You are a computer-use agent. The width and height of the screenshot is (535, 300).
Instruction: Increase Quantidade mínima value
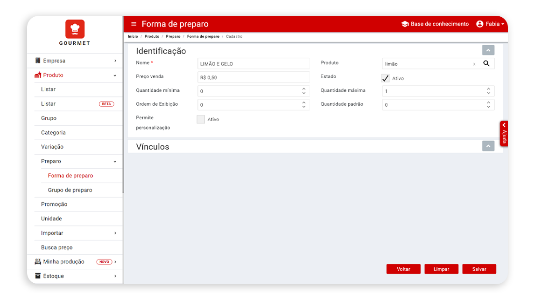tap(303, 89)
